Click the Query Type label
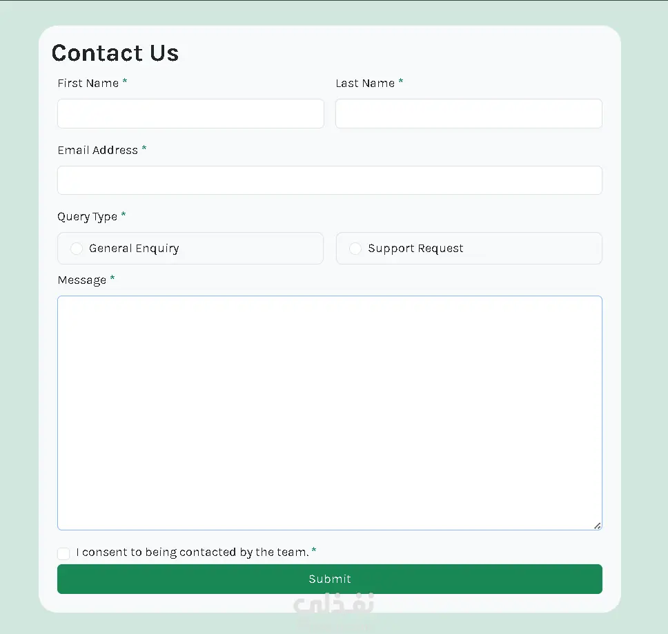The image size is (668, 634). (88, 216)
